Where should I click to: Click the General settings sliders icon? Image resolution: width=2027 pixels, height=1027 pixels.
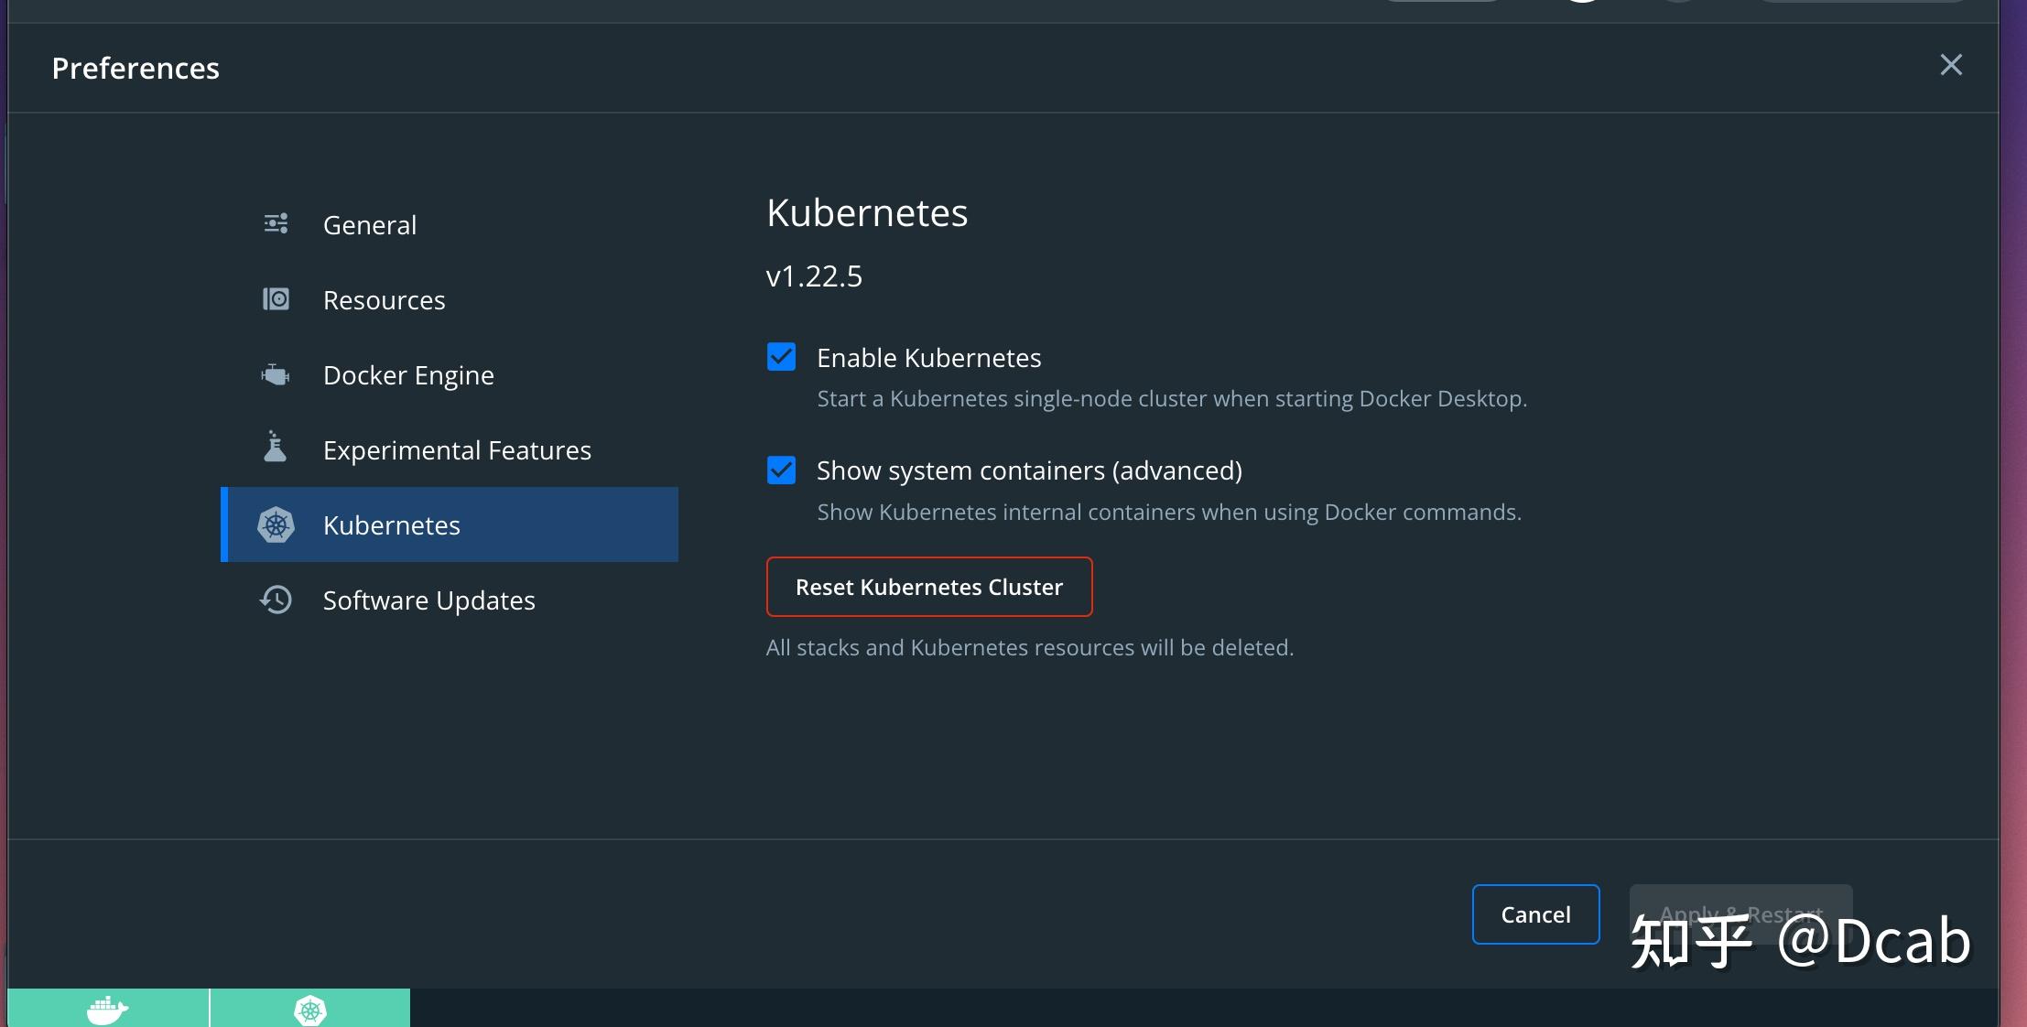pyautogui.click(x=276, y=223)
